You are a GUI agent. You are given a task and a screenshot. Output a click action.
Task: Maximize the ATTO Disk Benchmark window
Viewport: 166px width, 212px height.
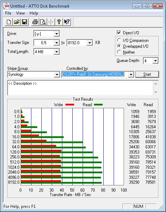pos(147,6)
